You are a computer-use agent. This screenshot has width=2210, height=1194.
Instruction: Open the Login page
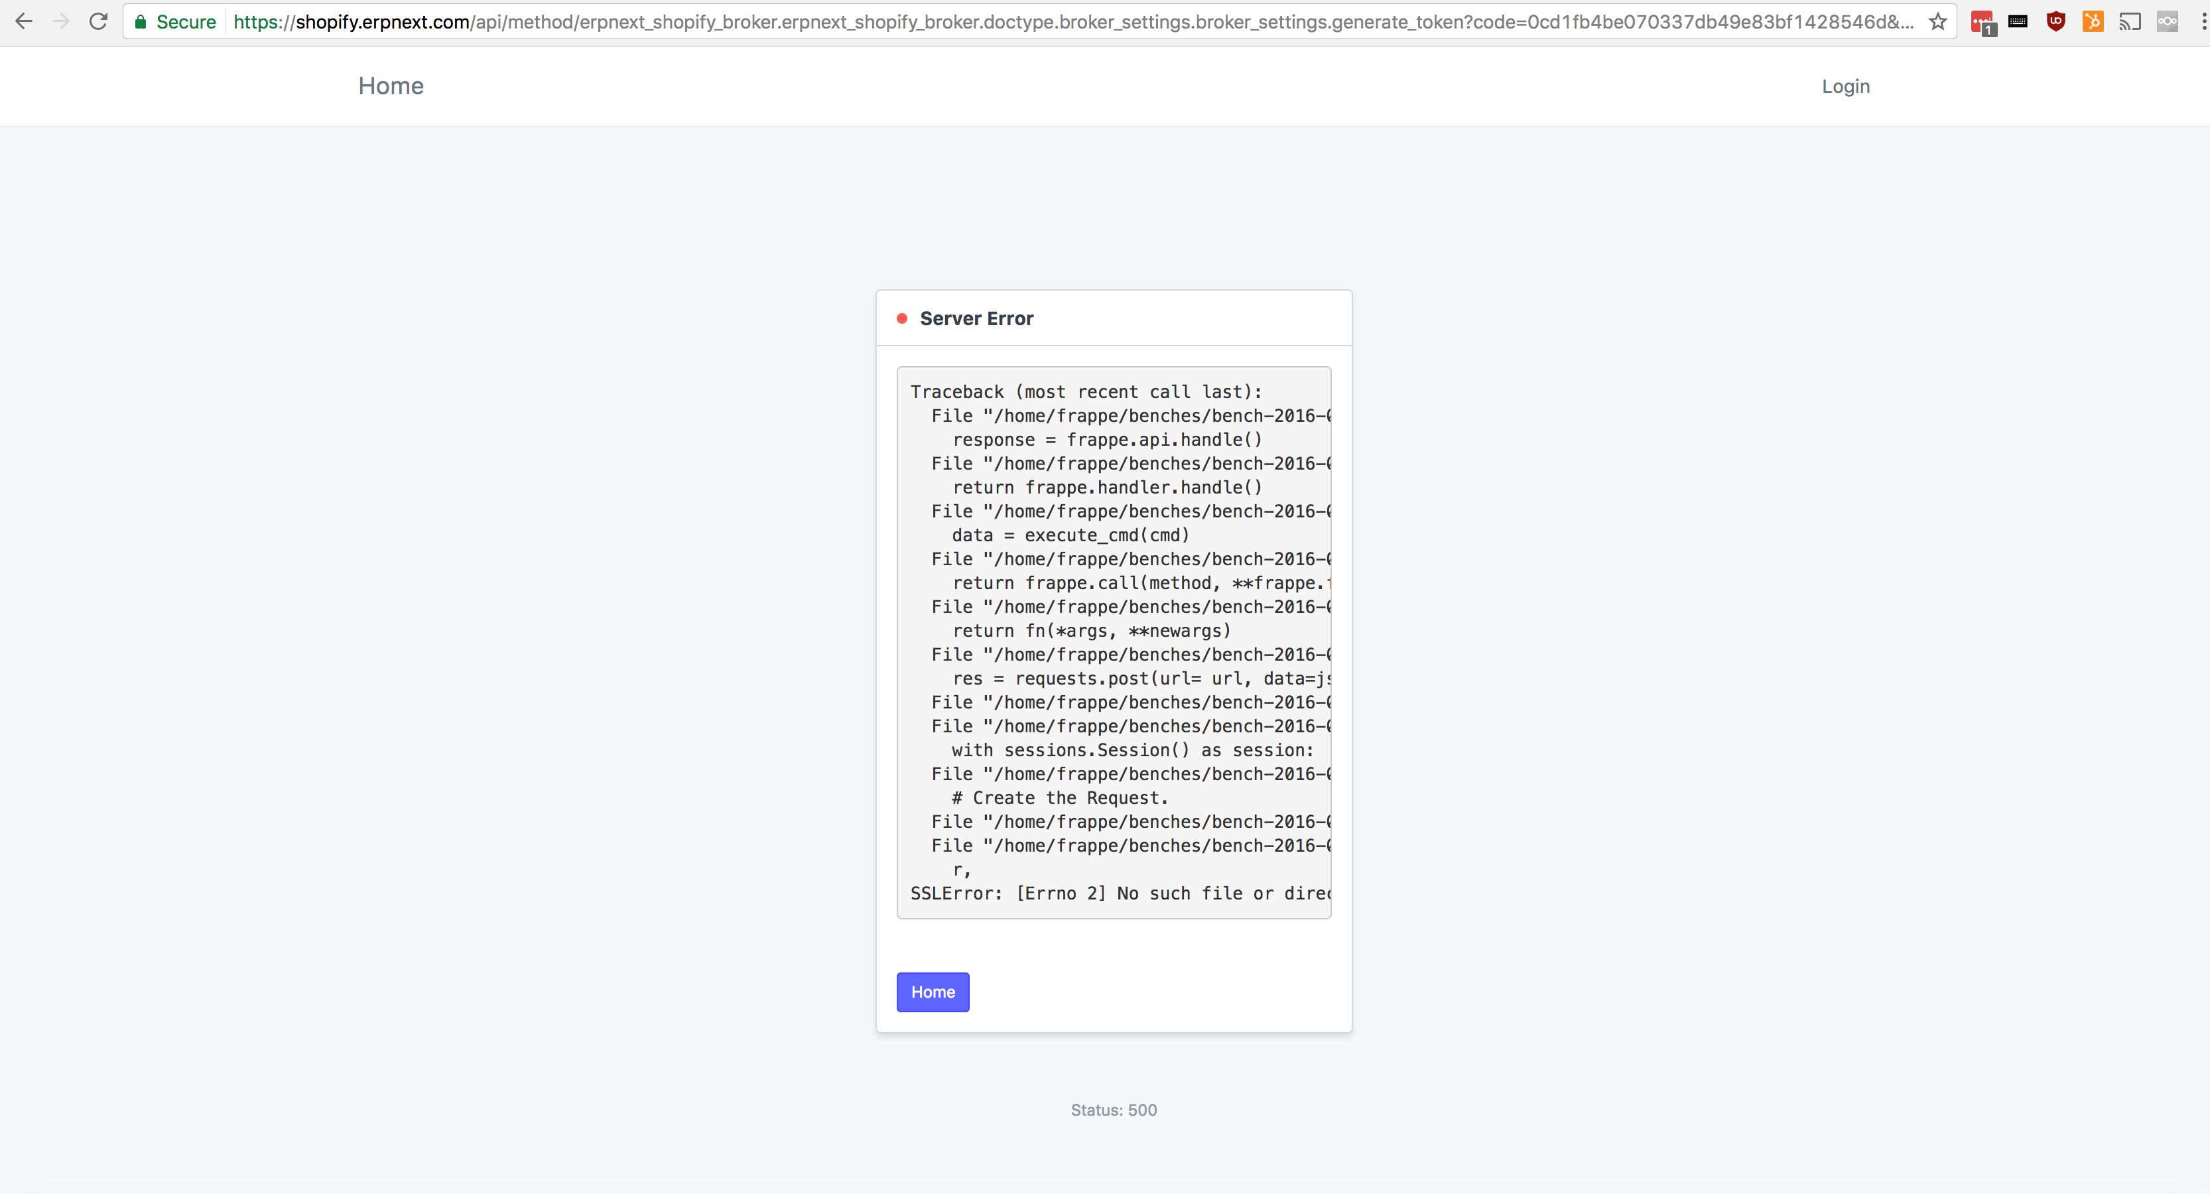(1845, 86)
